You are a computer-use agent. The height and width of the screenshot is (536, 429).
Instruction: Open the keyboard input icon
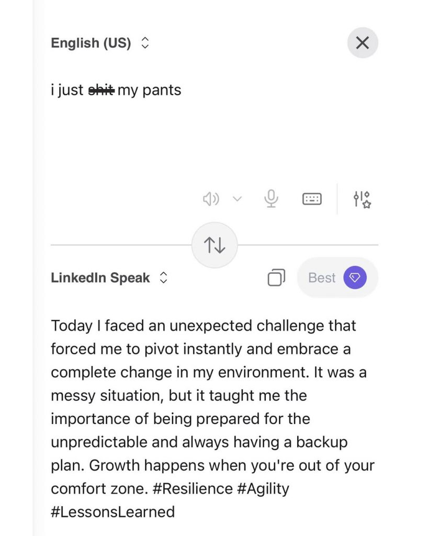[x=312, y=199]
